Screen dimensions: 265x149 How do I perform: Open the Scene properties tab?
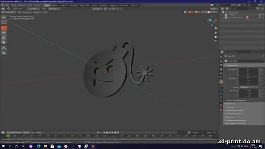[x=221, y=73]
